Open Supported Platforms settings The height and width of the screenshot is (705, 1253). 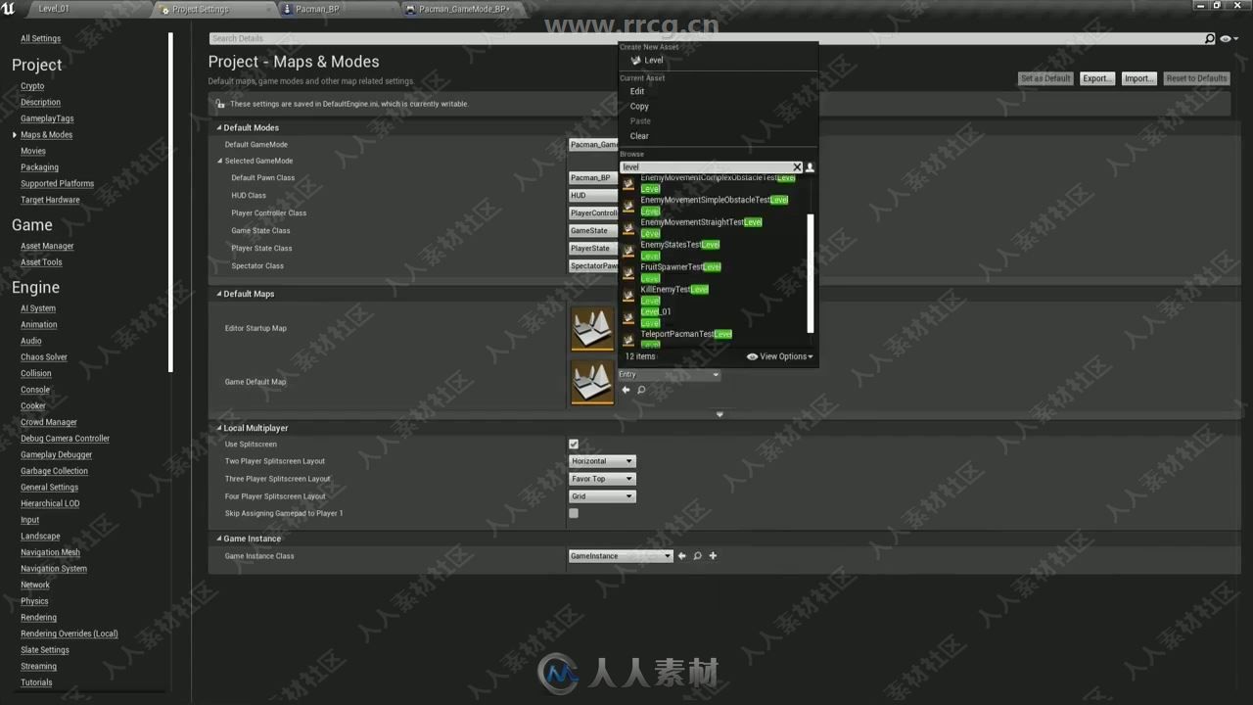point(57,184)
